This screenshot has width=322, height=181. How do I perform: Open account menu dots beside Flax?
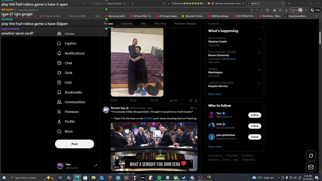(x=95, y=166)
